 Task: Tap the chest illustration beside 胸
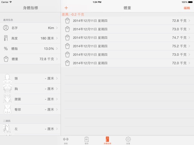tap(7, 89)
